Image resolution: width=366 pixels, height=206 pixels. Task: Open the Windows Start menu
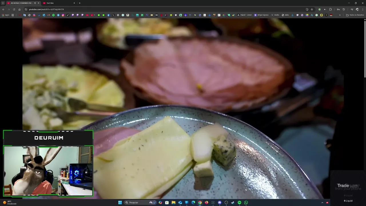point(120,203)
